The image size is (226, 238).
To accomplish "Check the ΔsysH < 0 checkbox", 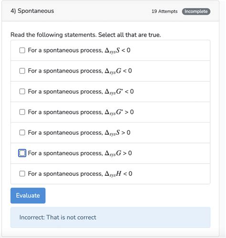I will tap(22, 173).
